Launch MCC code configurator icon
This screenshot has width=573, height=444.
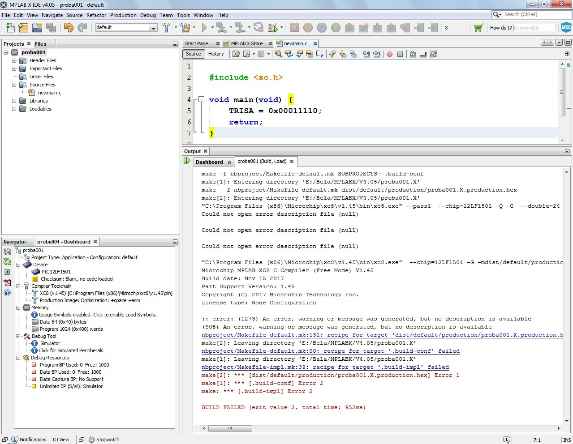566,27
